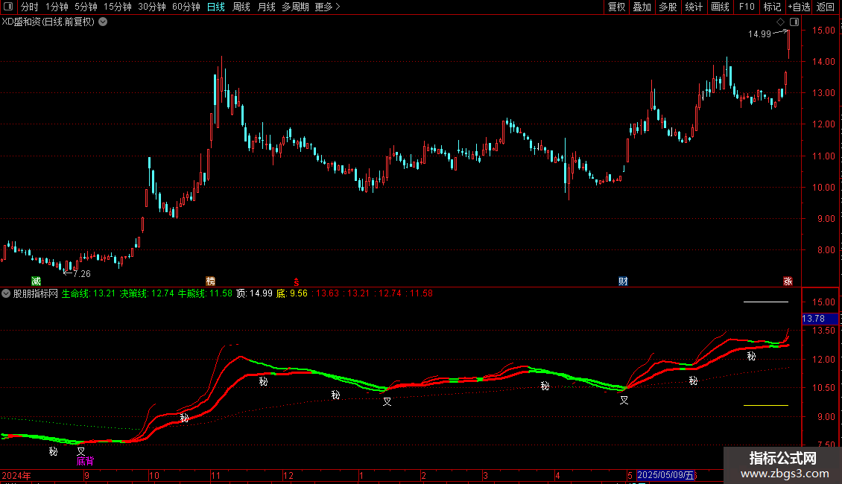Click the 15.00 label on main price axis
The width and height of the screenshot is (842, 484).
coord(823,30)
